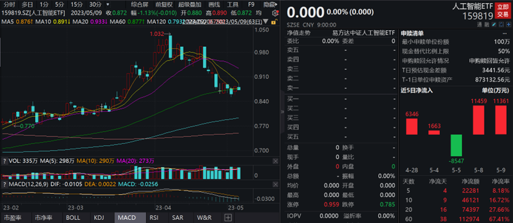This screenshot has height=223, width=513.
Task: Click the 融 tag icon
Action: coord(487,25)
